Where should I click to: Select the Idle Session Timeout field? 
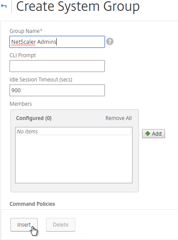[57, 90]
